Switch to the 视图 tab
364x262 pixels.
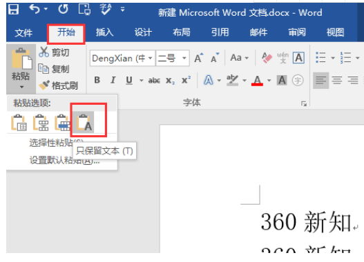click(x=335, y=32)
